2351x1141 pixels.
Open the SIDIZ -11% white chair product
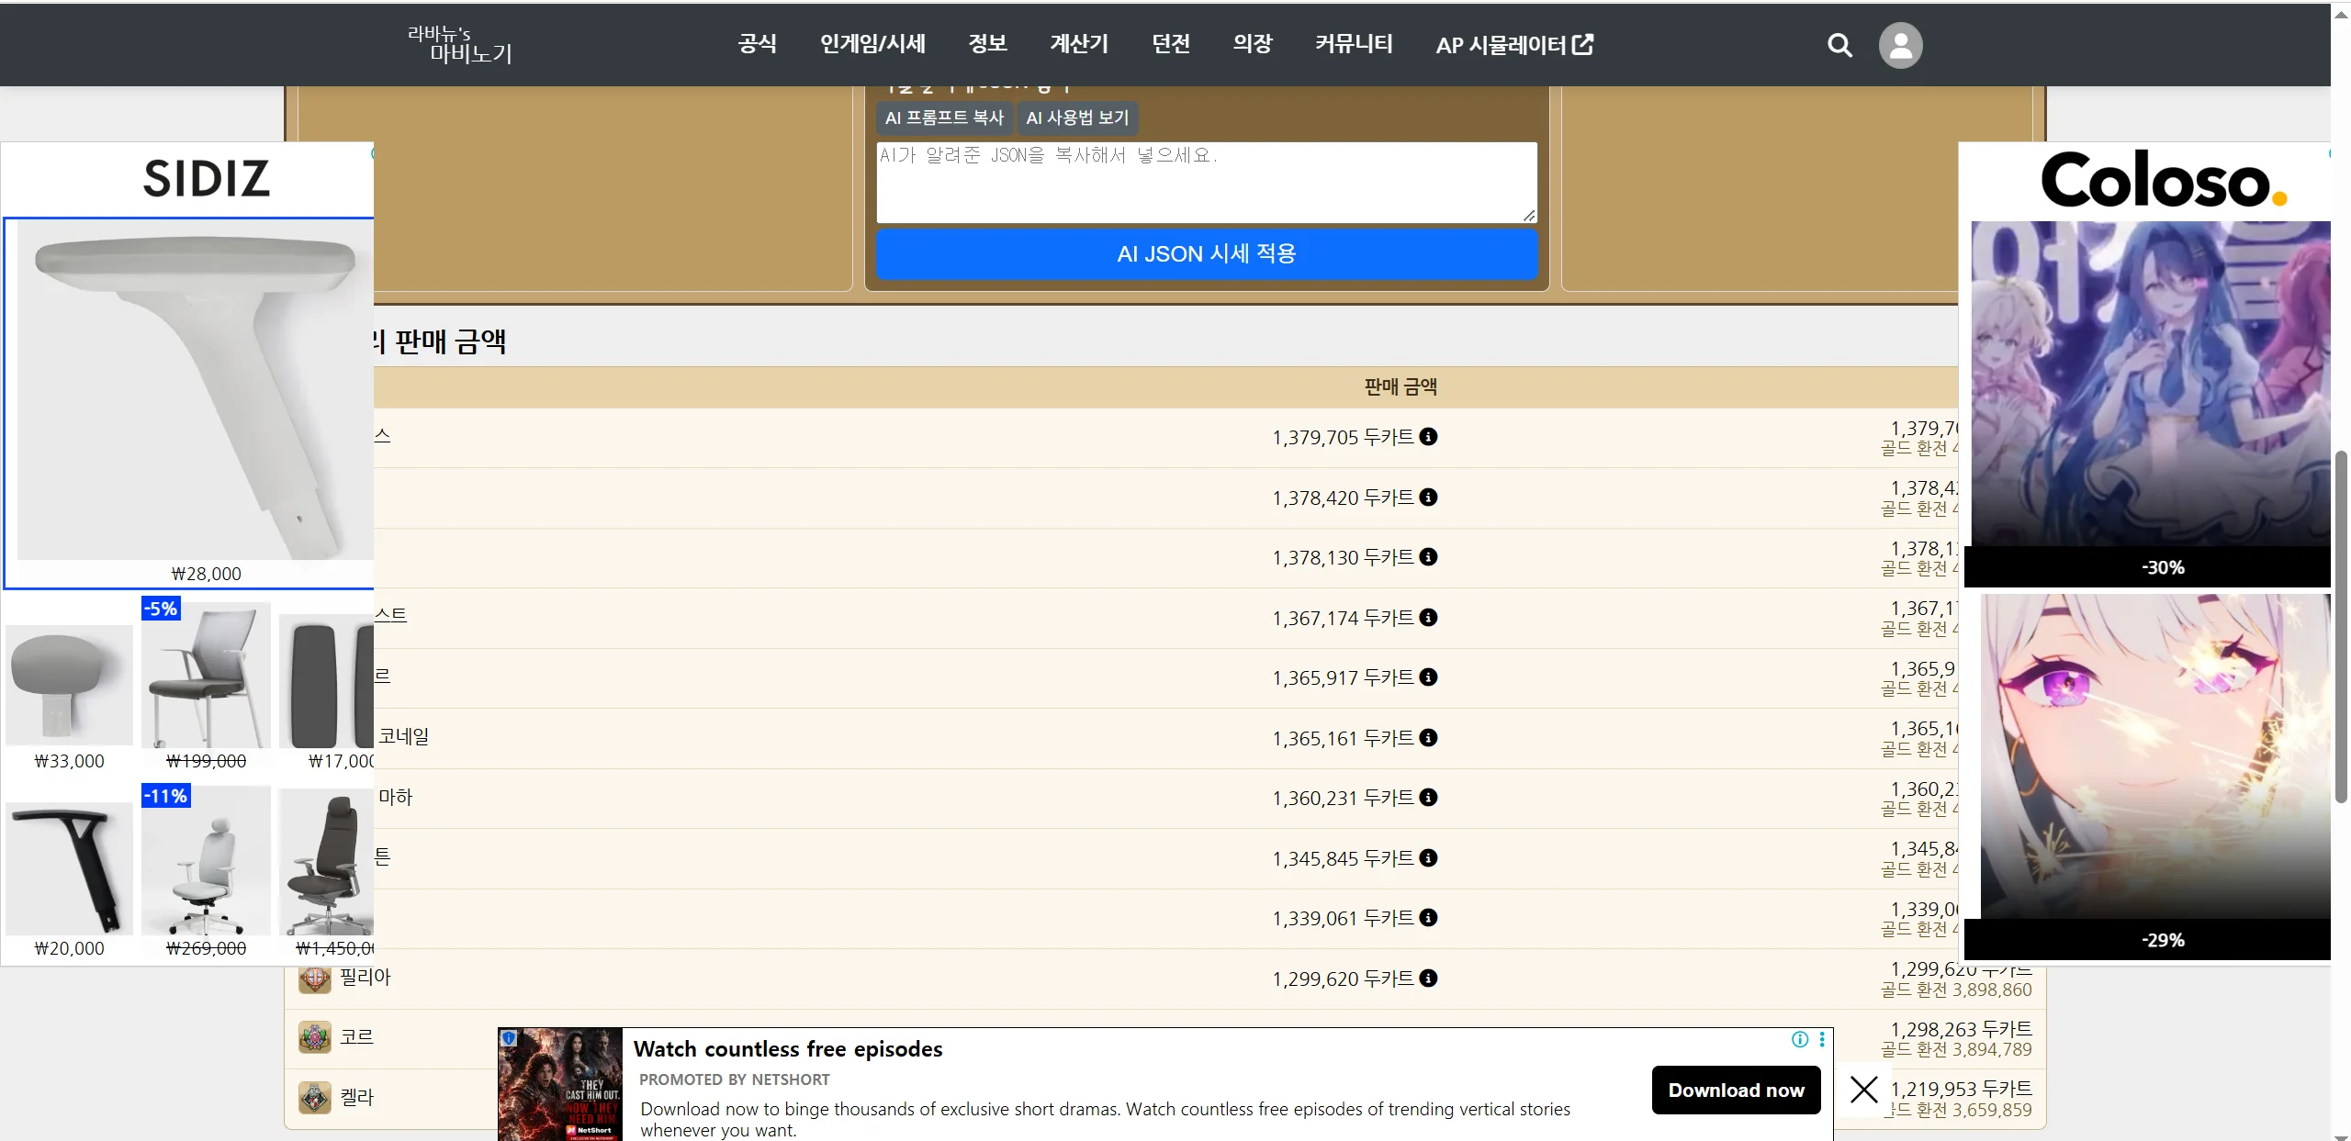[206, 860]
